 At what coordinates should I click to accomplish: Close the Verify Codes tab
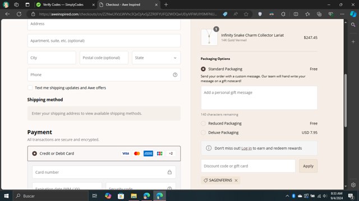(94, 4)
